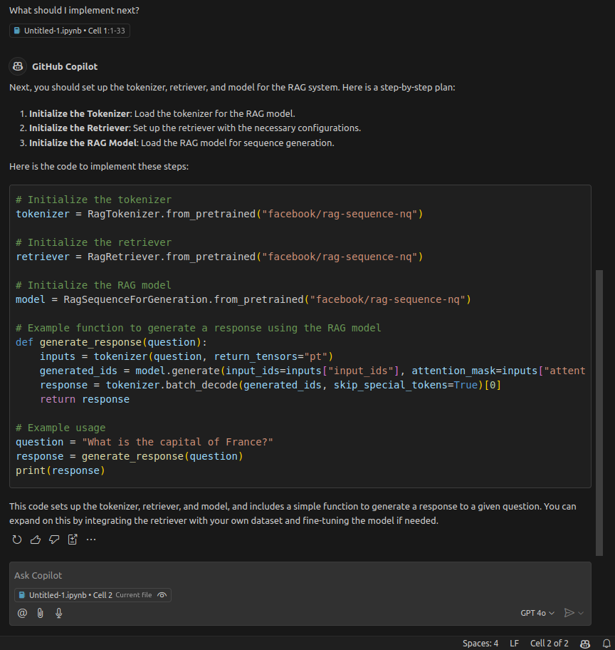Click the Spaces: 4 indentation status item
The width and height of the screenshot is (615, 650).
pos(480,644)
